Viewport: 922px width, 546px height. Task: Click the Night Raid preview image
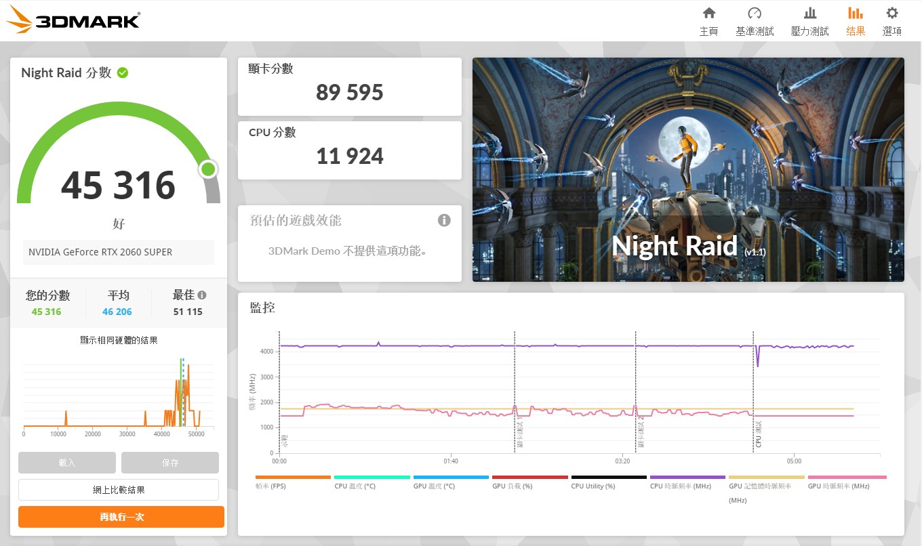(x=688, y=169)
